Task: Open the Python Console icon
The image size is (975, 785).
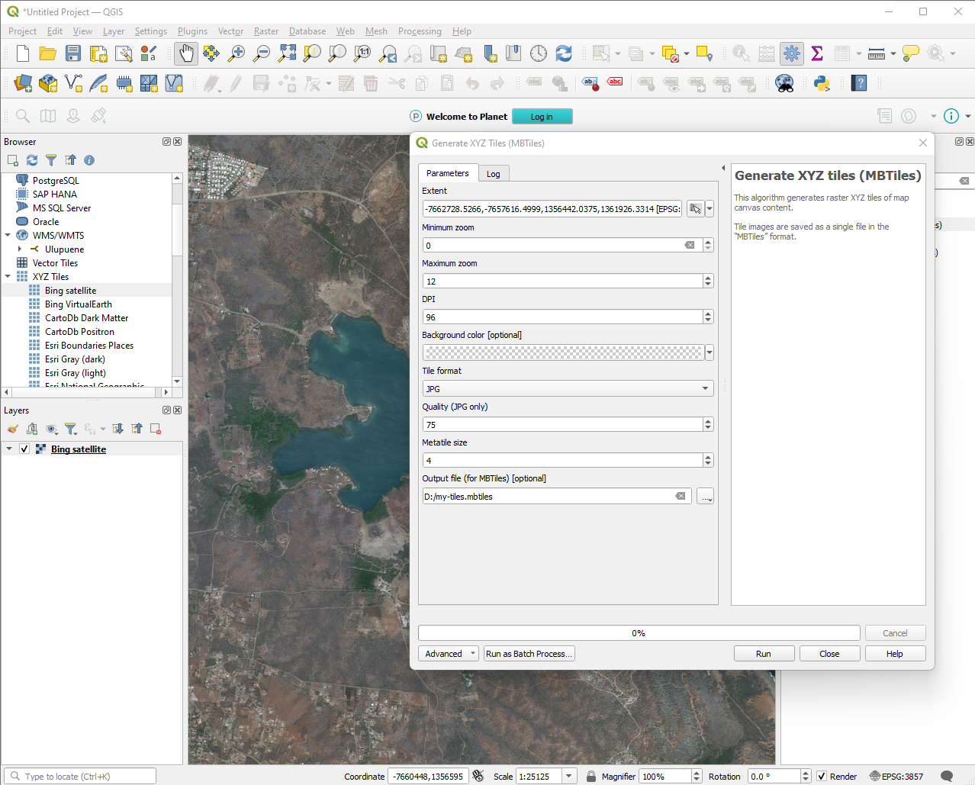Action: 822,83
